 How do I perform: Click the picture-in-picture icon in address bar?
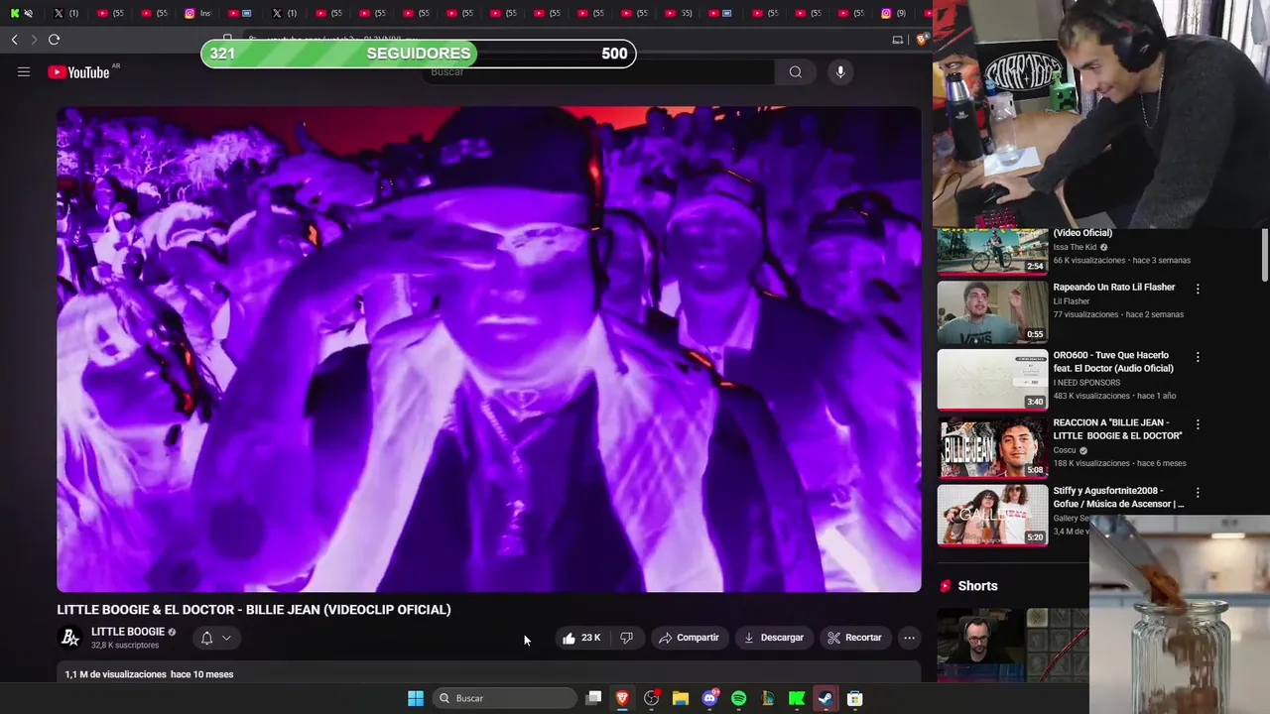[x=898, y=40]
